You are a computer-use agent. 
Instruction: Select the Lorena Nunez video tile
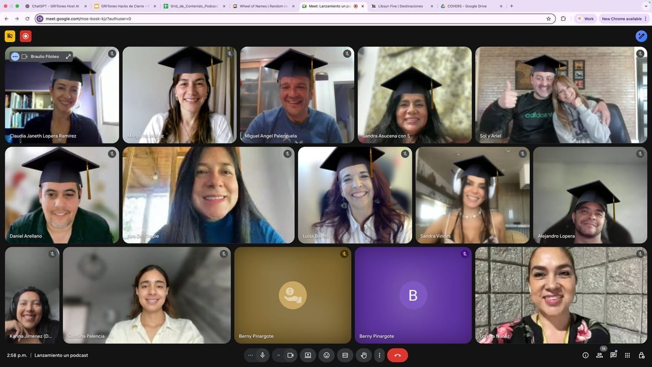(561, 295)
